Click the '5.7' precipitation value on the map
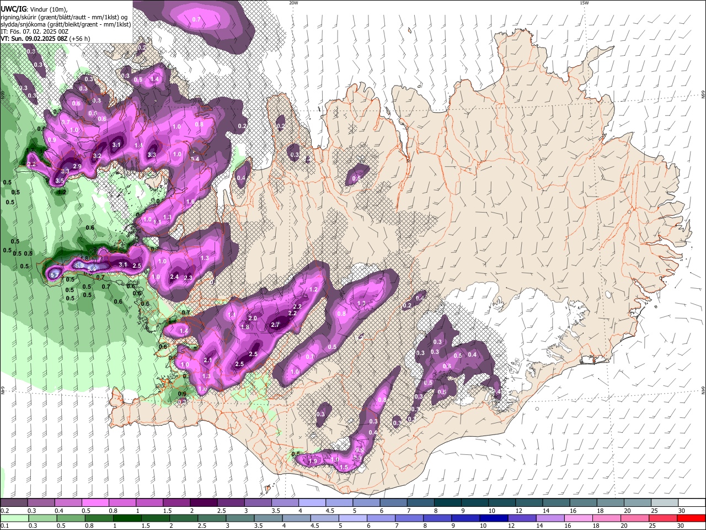Image resolution: width=706 pixels, height=530 pixels. tap(55, 274)
